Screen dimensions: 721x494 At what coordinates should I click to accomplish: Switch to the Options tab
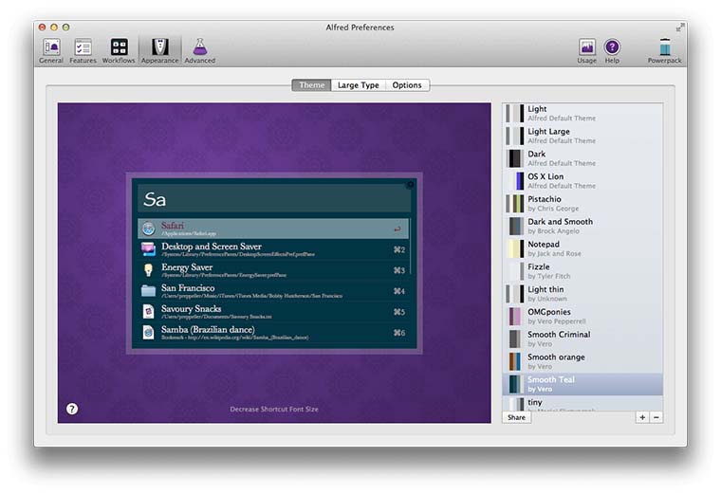[407, 85]
